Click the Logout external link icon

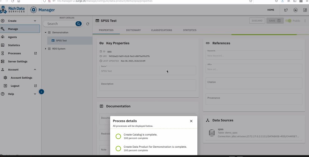tap(35, 86)
